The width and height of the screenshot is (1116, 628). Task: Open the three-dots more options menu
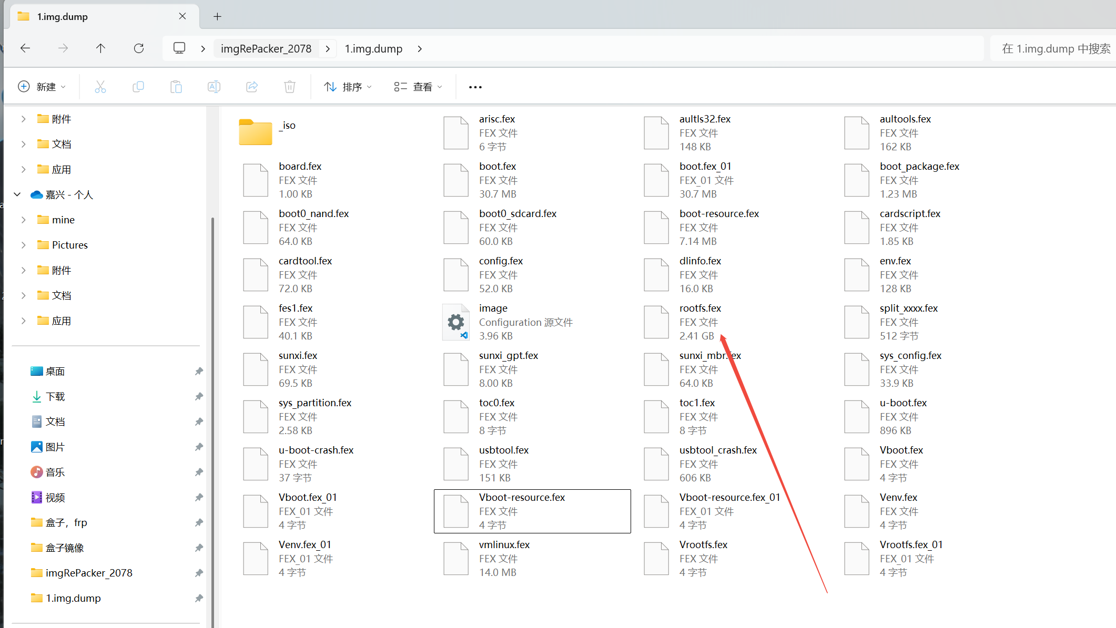pyautogui.click(x=475, y=87)
